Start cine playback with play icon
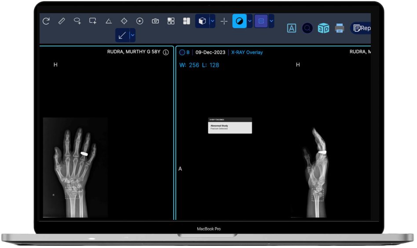 pyautogui.click(x=139, y=21)
